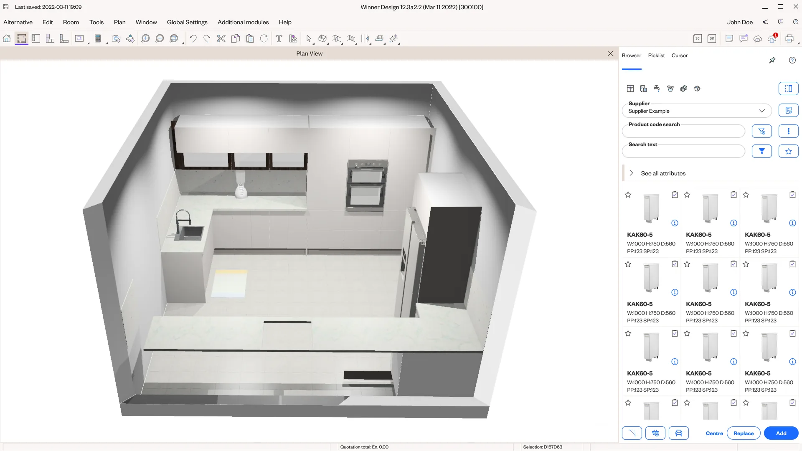Viewport: 802px width, 451px height.
Task: Pin the Browser panel
Action: coord(772,60)
